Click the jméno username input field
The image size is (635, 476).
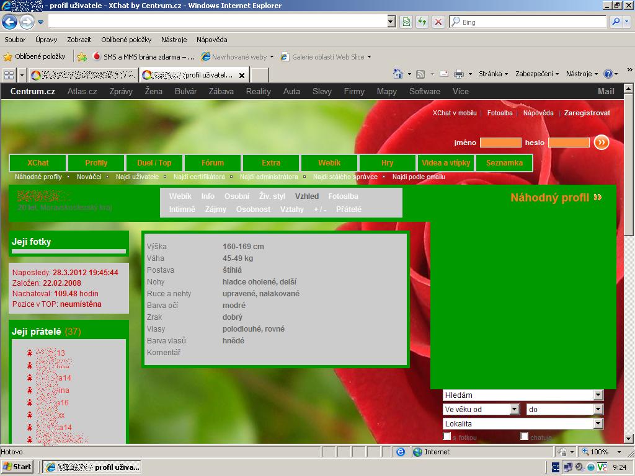500,143
